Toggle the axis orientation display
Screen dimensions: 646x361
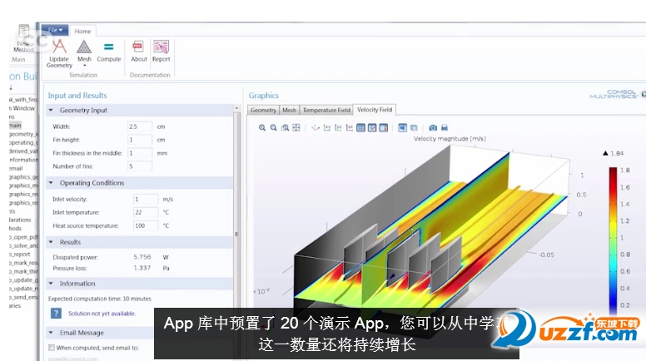(x=372, y=127)
